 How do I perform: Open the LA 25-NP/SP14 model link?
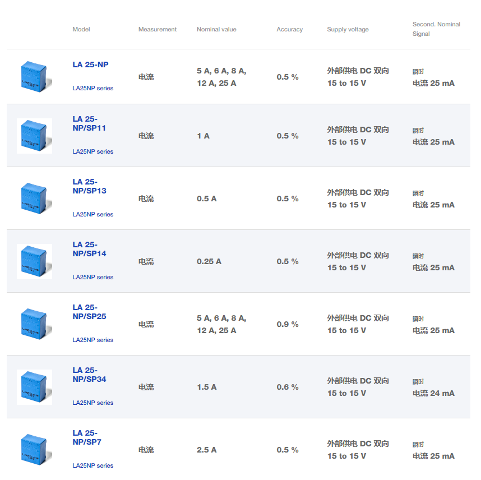(x=89, y=249)
